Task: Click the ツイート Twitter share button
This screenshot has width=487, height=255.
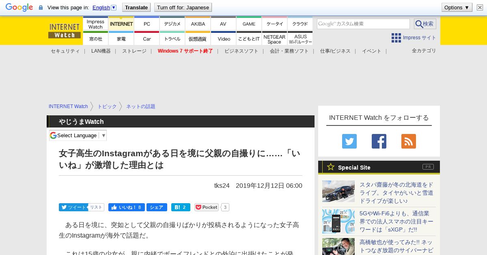Action: pyautogui.click(x=73, y=207)
